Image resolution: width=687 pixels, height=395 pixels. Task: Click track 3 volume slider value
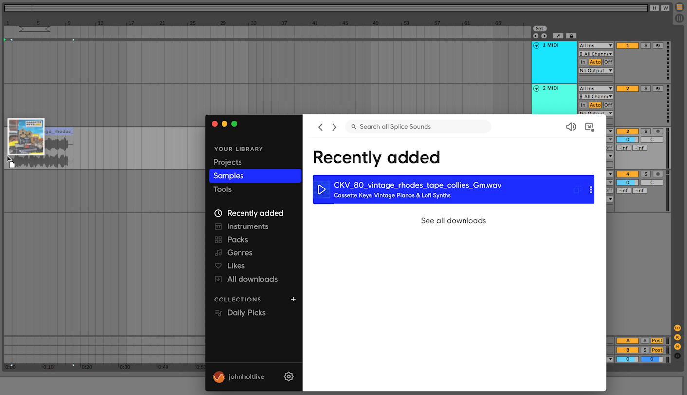point(627,140)
